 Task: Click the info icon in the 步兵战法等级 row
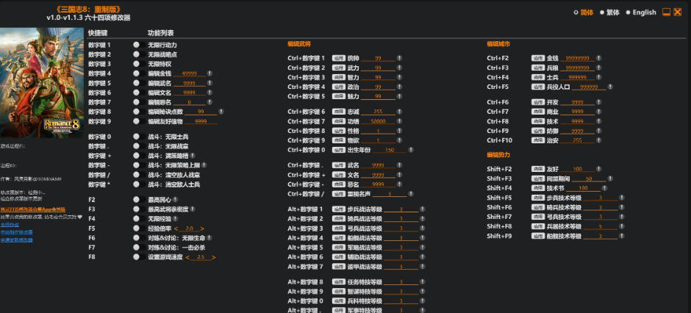[422, 209]
